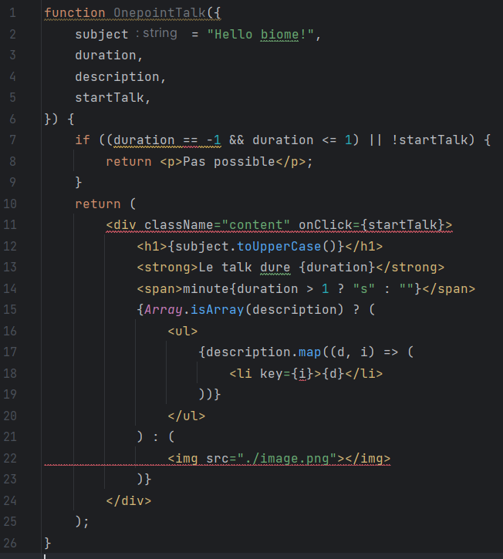Click the underlined 'duration == -1' expression
503x559 pixels.
tap(167, 140)
